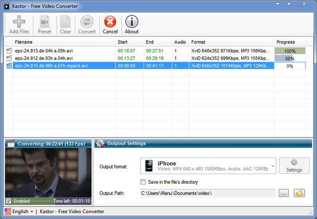
Task: Open output folder with yellow folder icon
Action: 299,193
